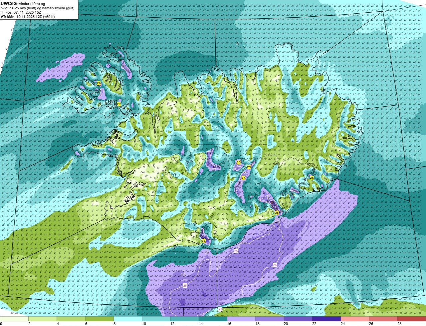426x326 pixels.
Task: Click the yellow 35 gust label
Action: [x=277, y=212]
